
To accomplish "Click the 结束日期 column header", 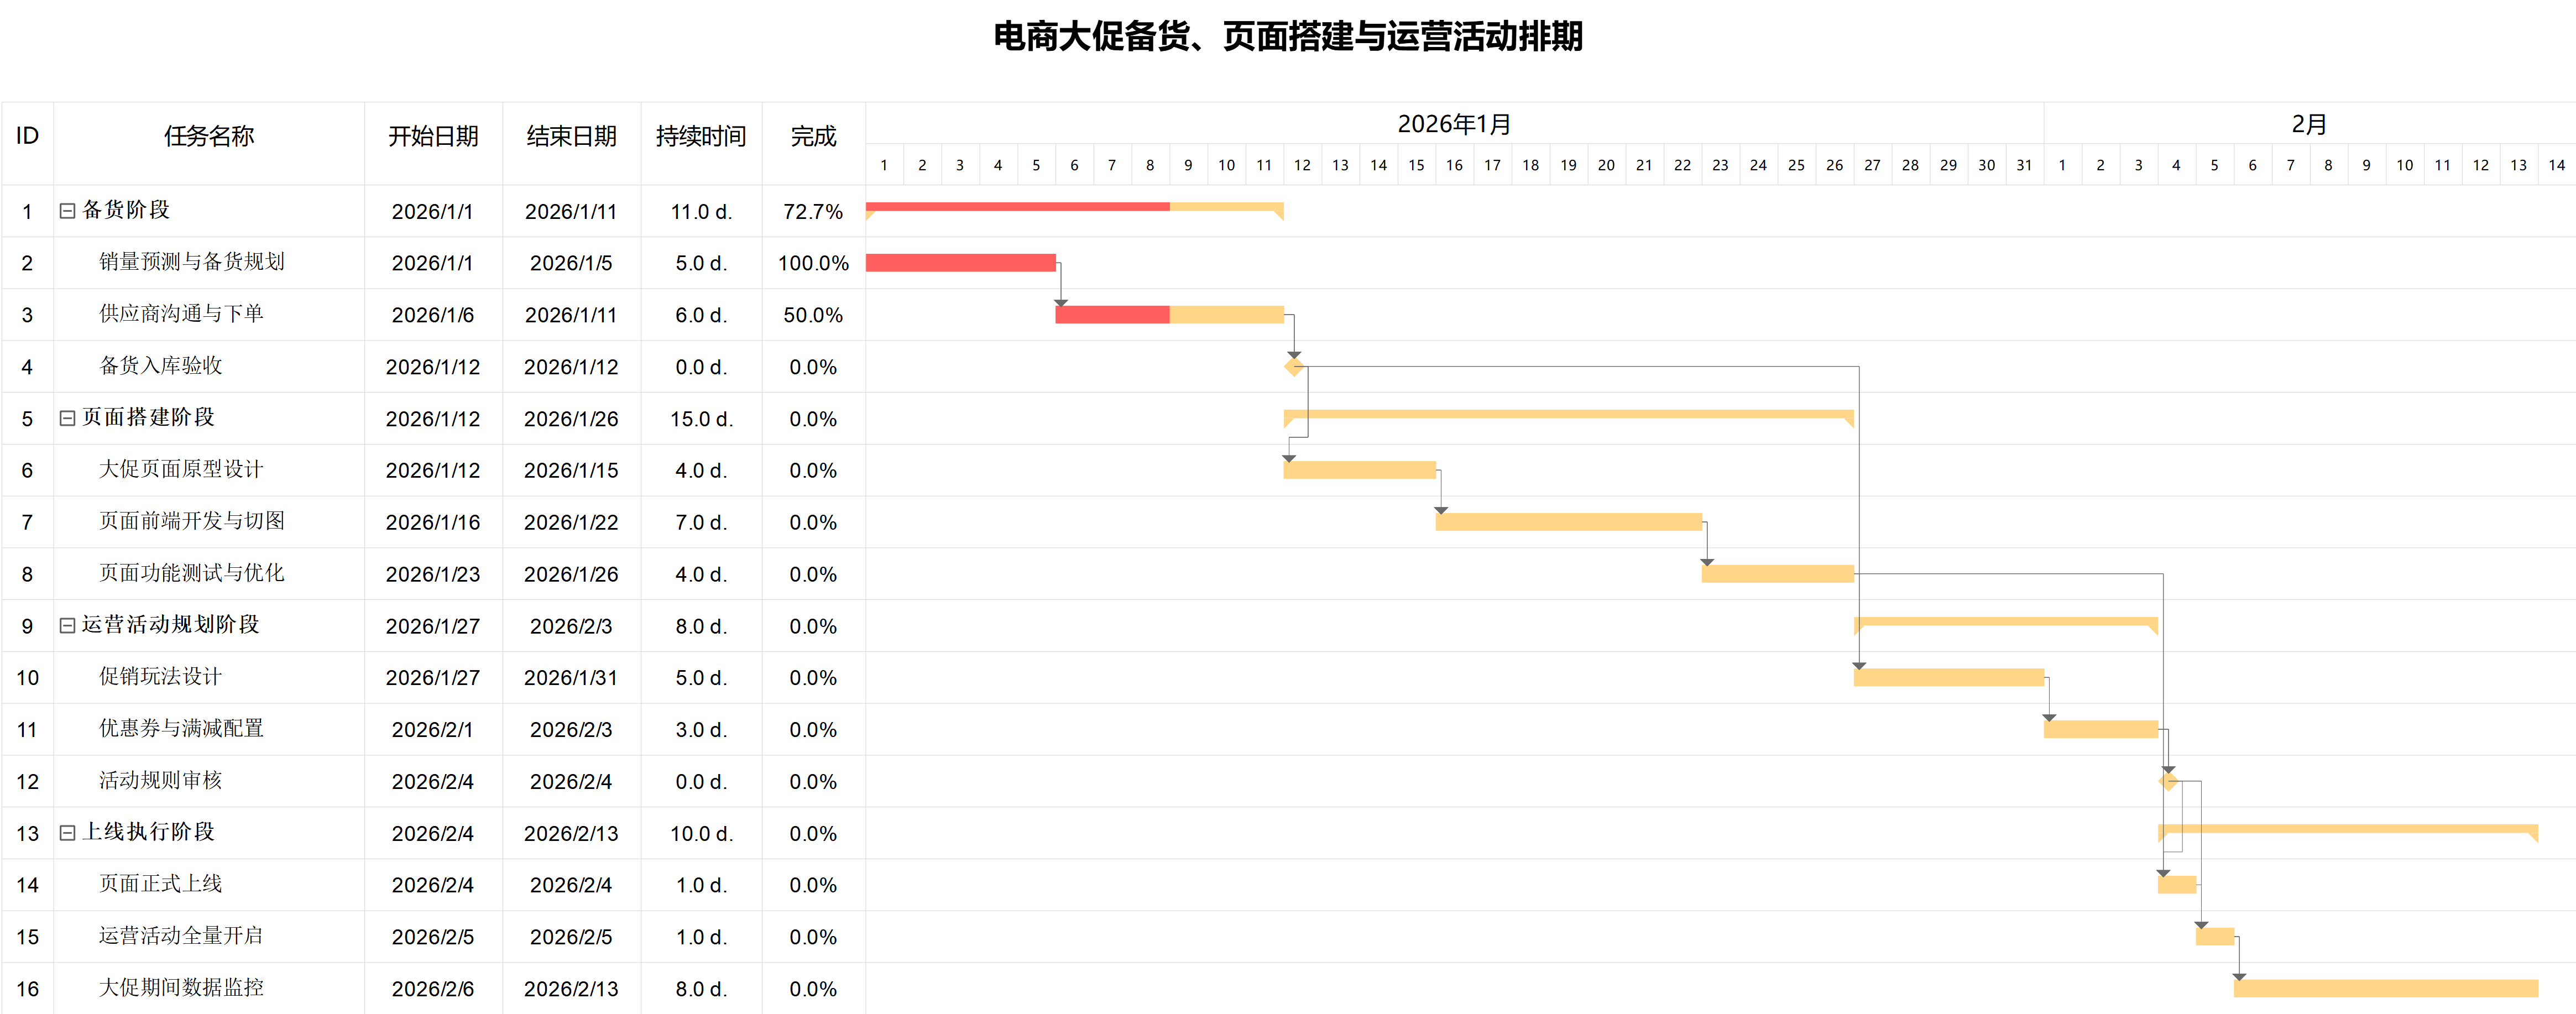I will pos(571,137).
